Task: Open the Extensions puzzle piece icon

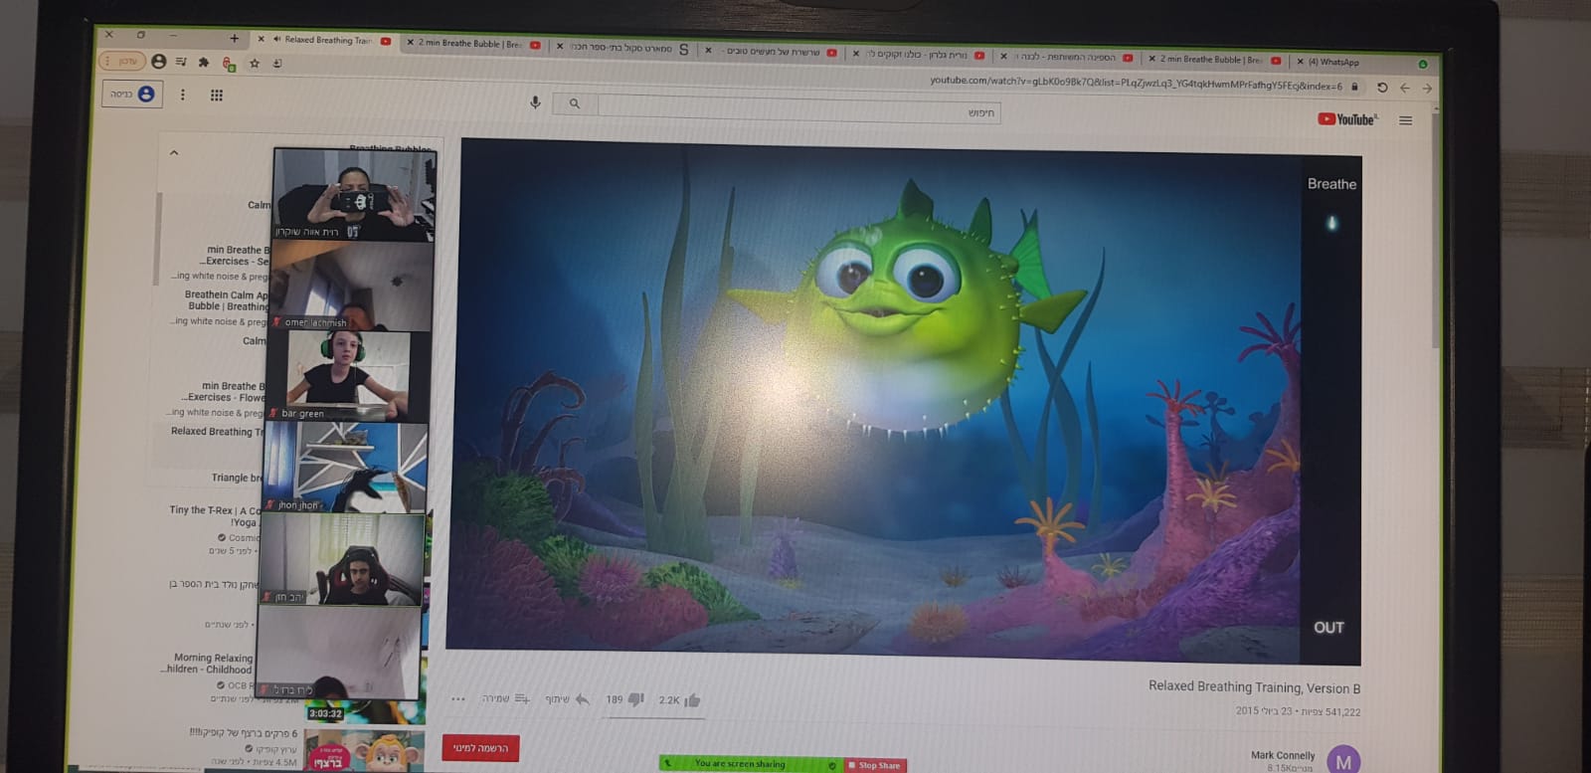Action: pyautogui.click(x=204, y=62)
